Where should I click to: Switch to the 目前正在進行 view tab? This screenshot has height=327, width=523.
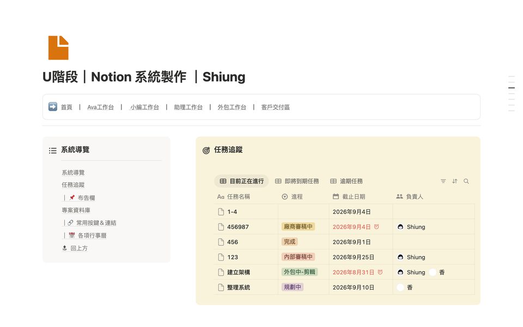click(241, 181)
